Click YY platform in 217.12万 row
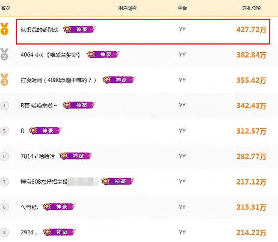 click(x=182, y=182)
